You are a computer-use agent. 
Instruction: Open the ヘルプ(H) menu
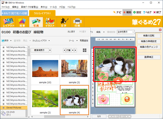[x=71, y=7]
